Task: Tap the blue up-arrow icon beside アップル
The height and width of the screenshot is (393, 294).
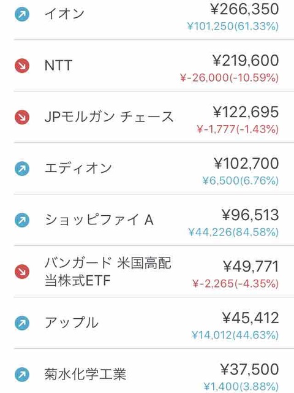Action: click(22, 323)
